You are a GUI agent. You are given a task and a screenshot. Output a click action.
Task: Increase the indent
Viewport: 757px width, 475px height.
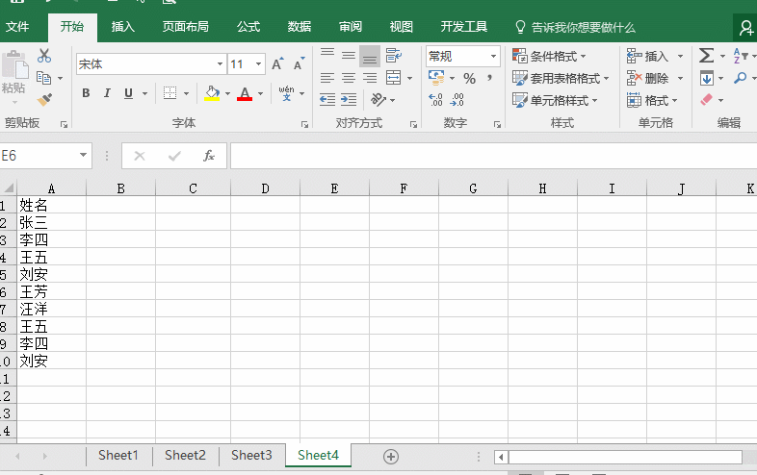(x=349, y=100)
